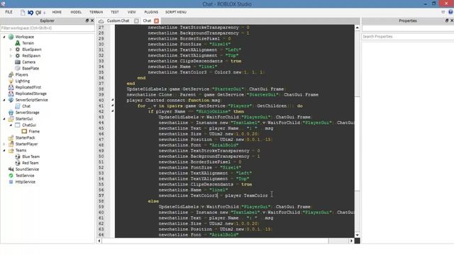Collapse the Workspace tree node
The width and height of the screenshot is (454, 255).
4,37
